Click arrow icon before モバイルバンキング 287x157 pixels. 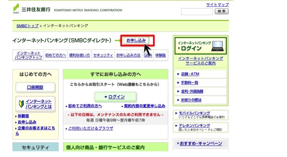point(176,113)
